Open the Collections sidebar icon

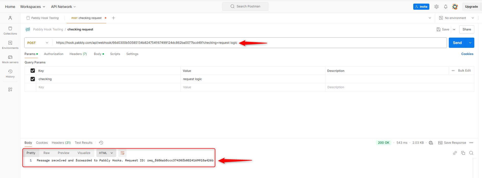coord(10,30)
